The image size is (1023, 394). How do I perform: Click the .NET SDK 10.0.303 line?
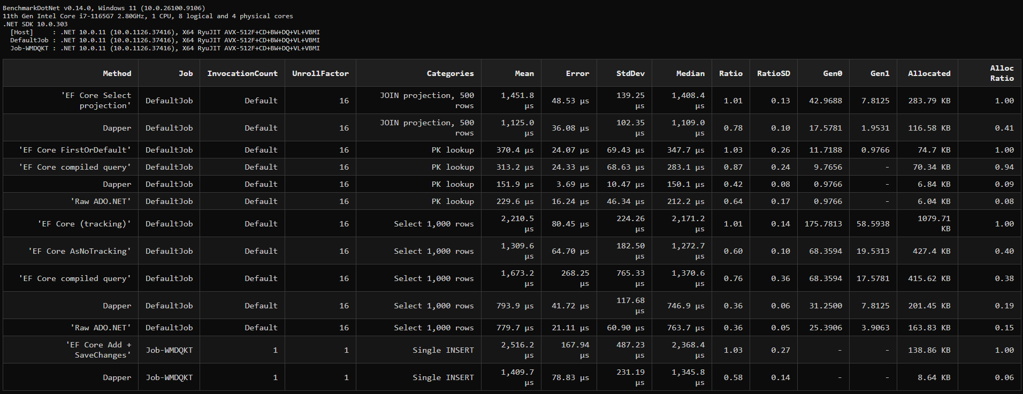tap(35, 24)
